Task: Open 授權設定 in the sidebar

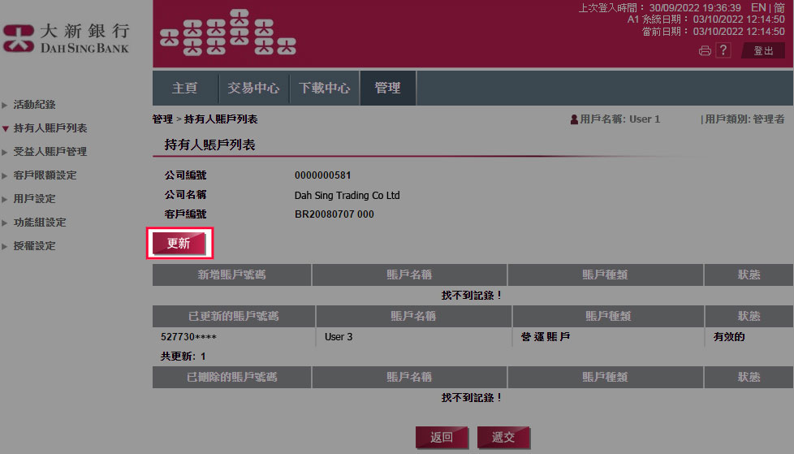Action: coord(34,246)
